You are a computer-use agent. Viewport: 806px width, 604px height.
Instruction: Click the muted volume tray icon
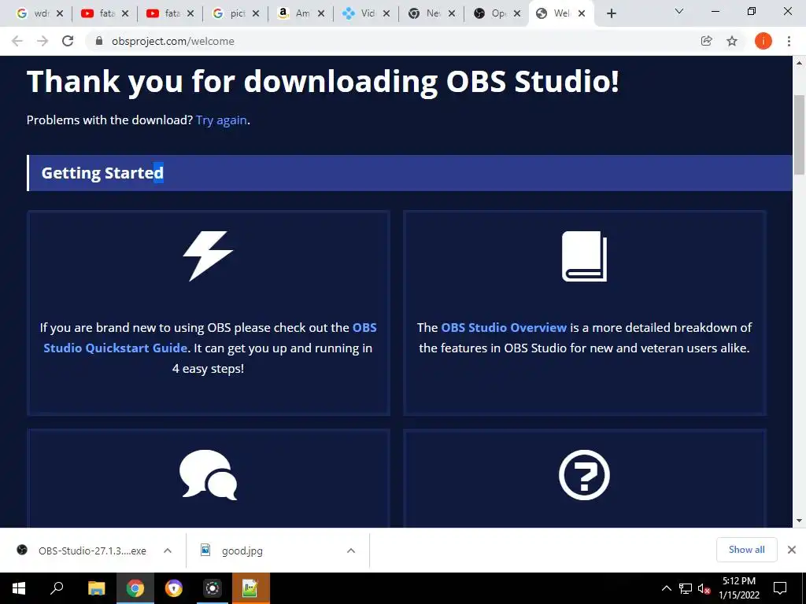[704, 588]
